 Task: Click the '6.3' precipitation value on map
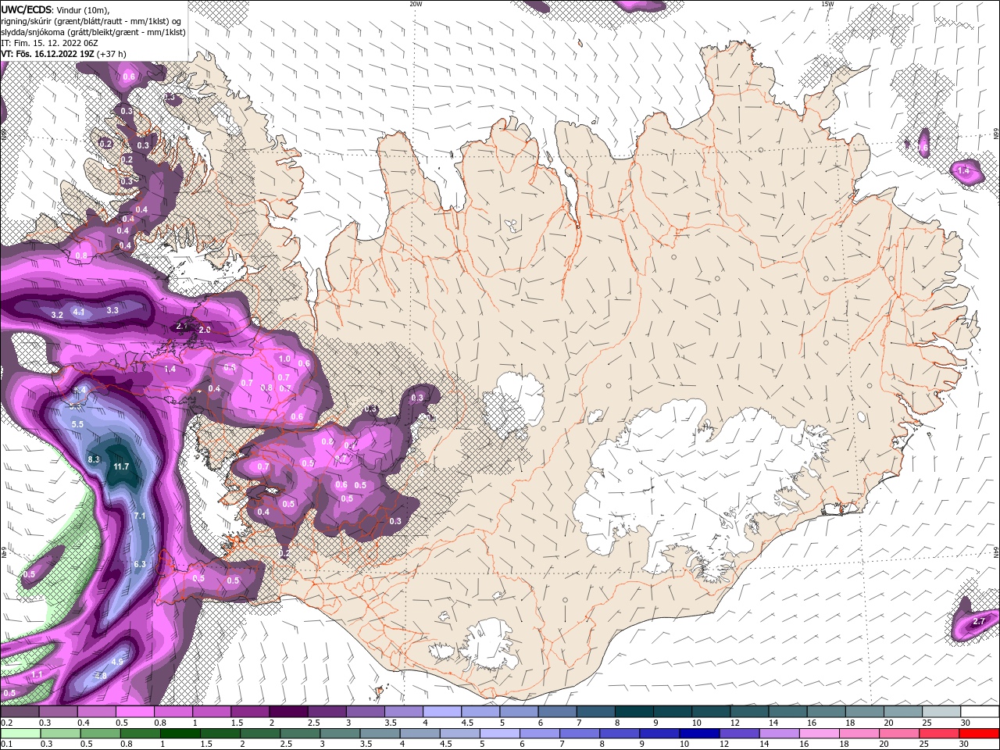point(140,564)
